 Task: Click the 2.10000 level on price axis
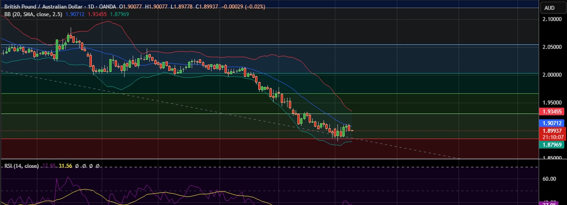pos(553,19)
